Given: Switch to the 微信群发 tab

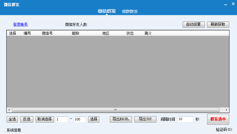Looking at the screenshot, I should (107, 11).
